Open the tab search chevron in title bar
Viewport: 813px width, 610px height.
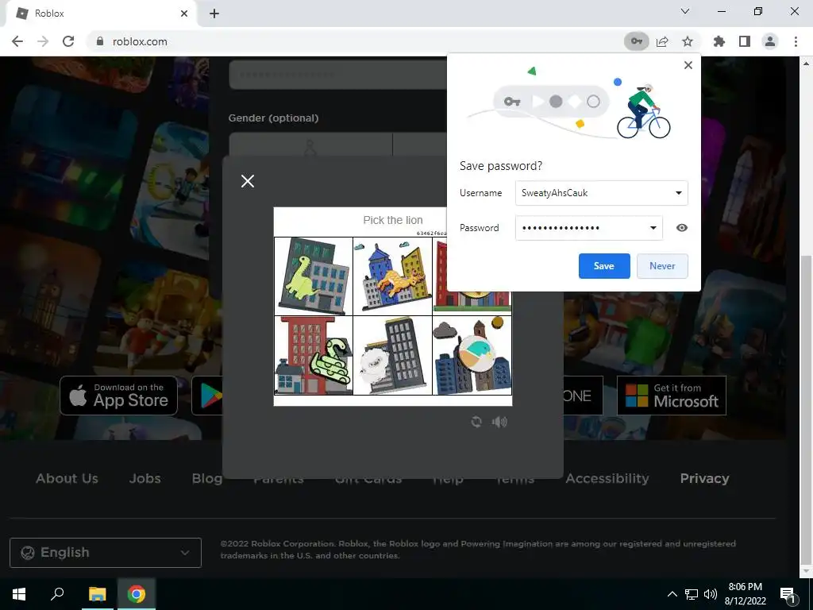pyautogui.click(x=685, y=11)
